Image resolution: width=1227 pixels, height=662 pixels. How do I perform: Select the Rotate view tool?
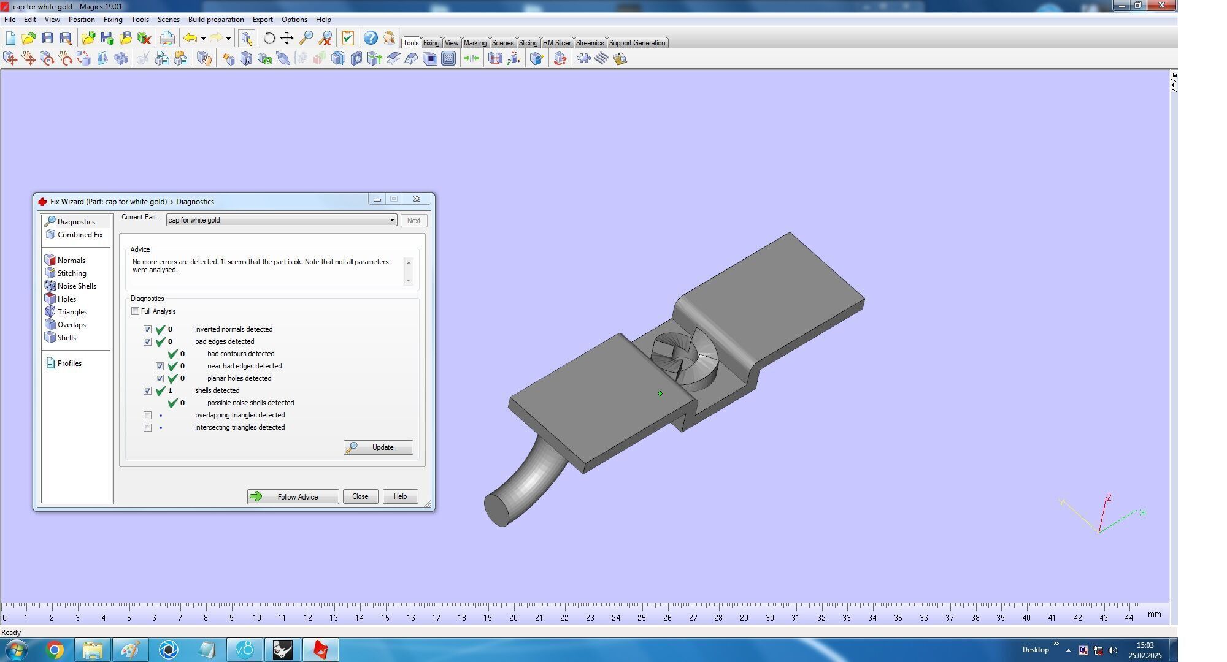coord(269,38)
